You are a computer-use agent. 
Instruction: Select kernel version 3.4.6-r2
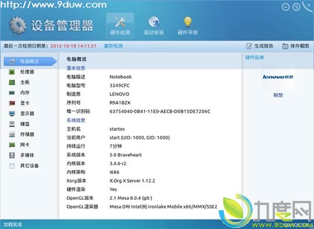(118, 164)
